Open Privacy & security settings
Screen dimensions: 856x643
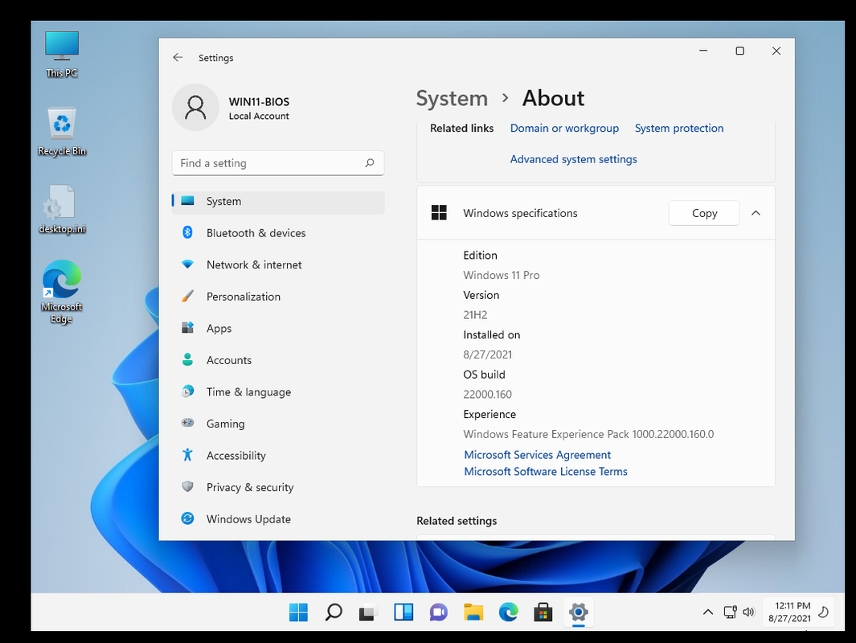tap(278, 487)
